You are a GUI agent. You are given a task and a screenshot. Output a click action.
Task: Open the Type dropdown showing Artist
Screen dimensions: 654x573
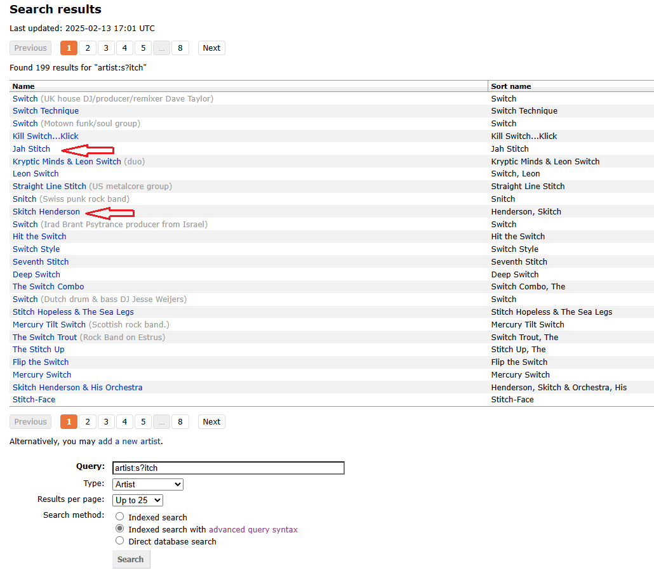point(148,484)
